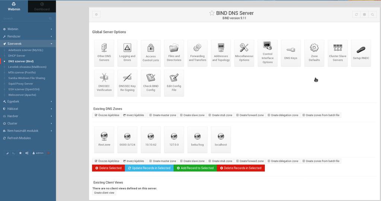381x201 pixels.
Task: Switch to the Dashboard tab
Action: click(x=42, y=7)
